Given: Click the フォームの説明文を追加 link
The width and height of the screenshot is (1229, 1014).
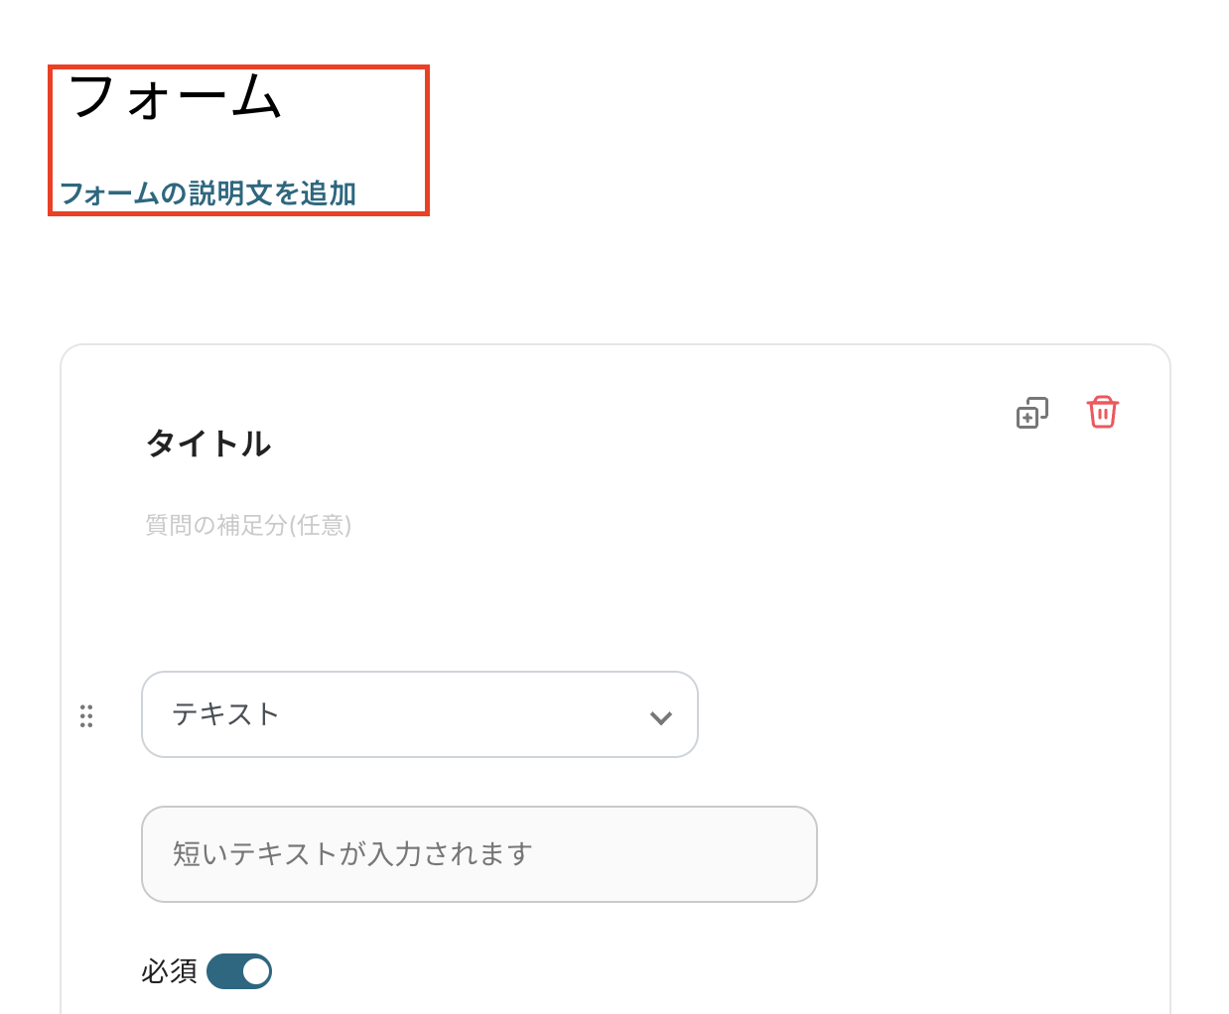Looking at the screenshot, I should 208,193.
